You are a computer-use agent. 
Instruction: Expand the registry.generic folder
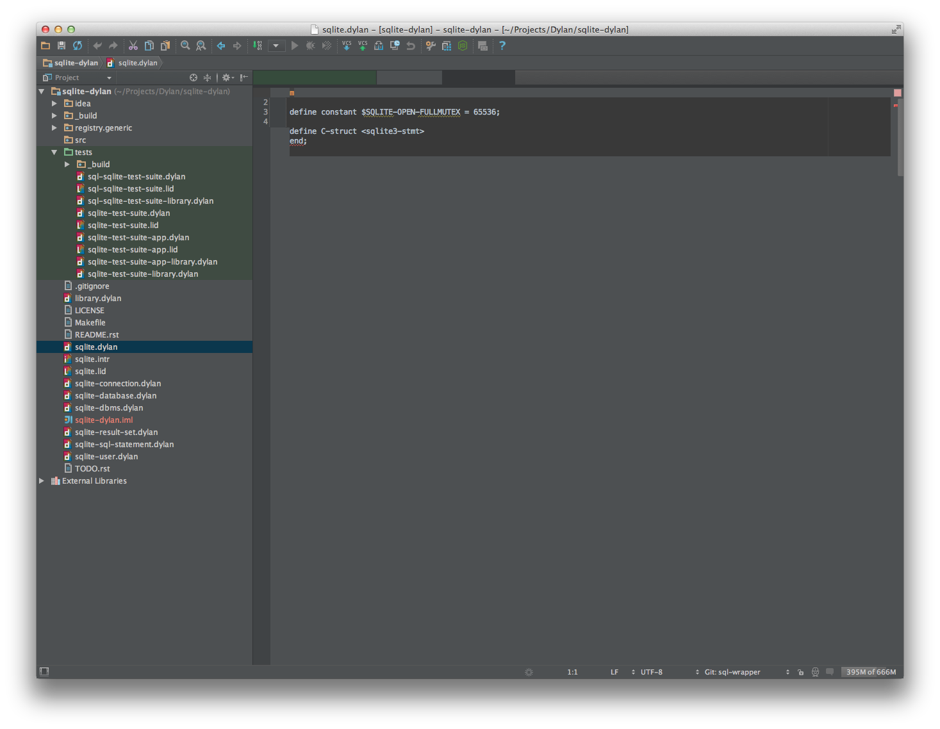click(x=54, y=128)
